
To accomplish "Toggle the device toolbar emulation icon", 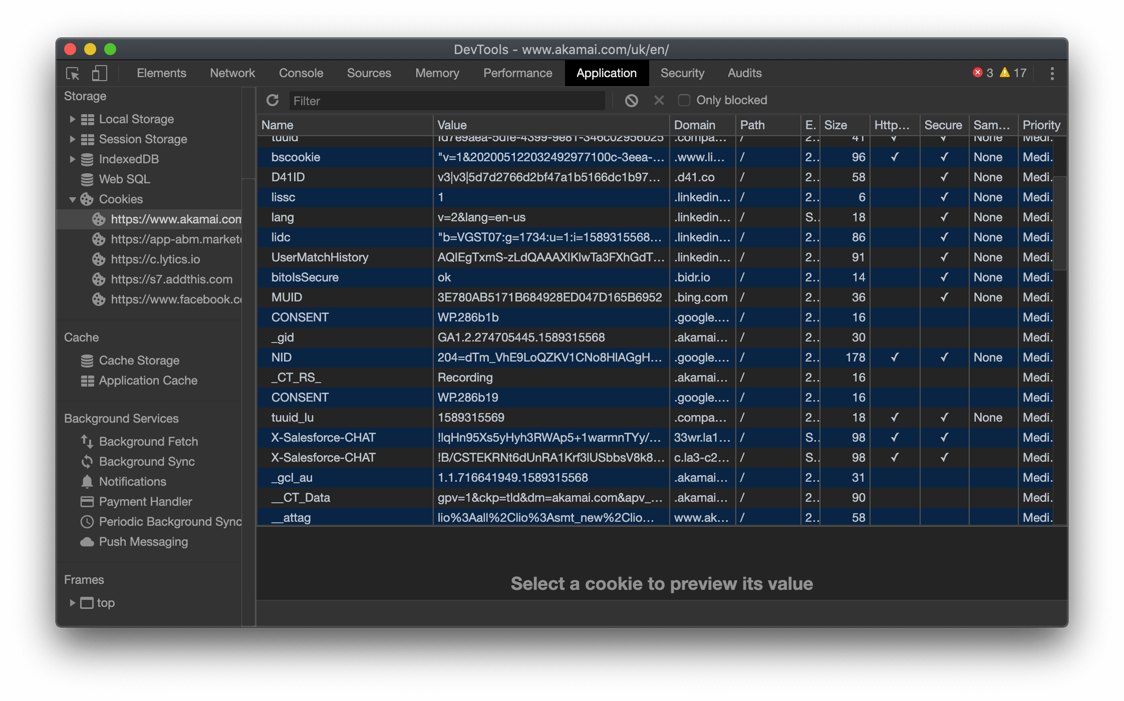I will pyautogui.click(x=99, y=73).
